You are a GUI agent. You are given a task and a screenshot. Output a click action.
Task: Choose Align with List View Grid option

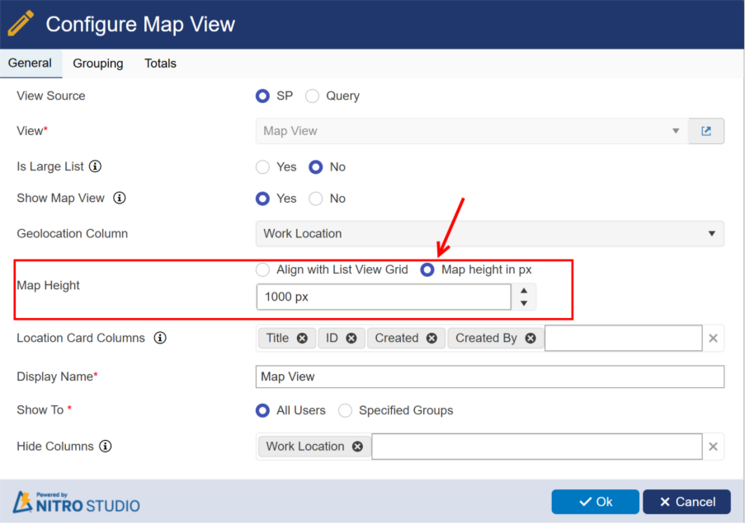point(263,269)
